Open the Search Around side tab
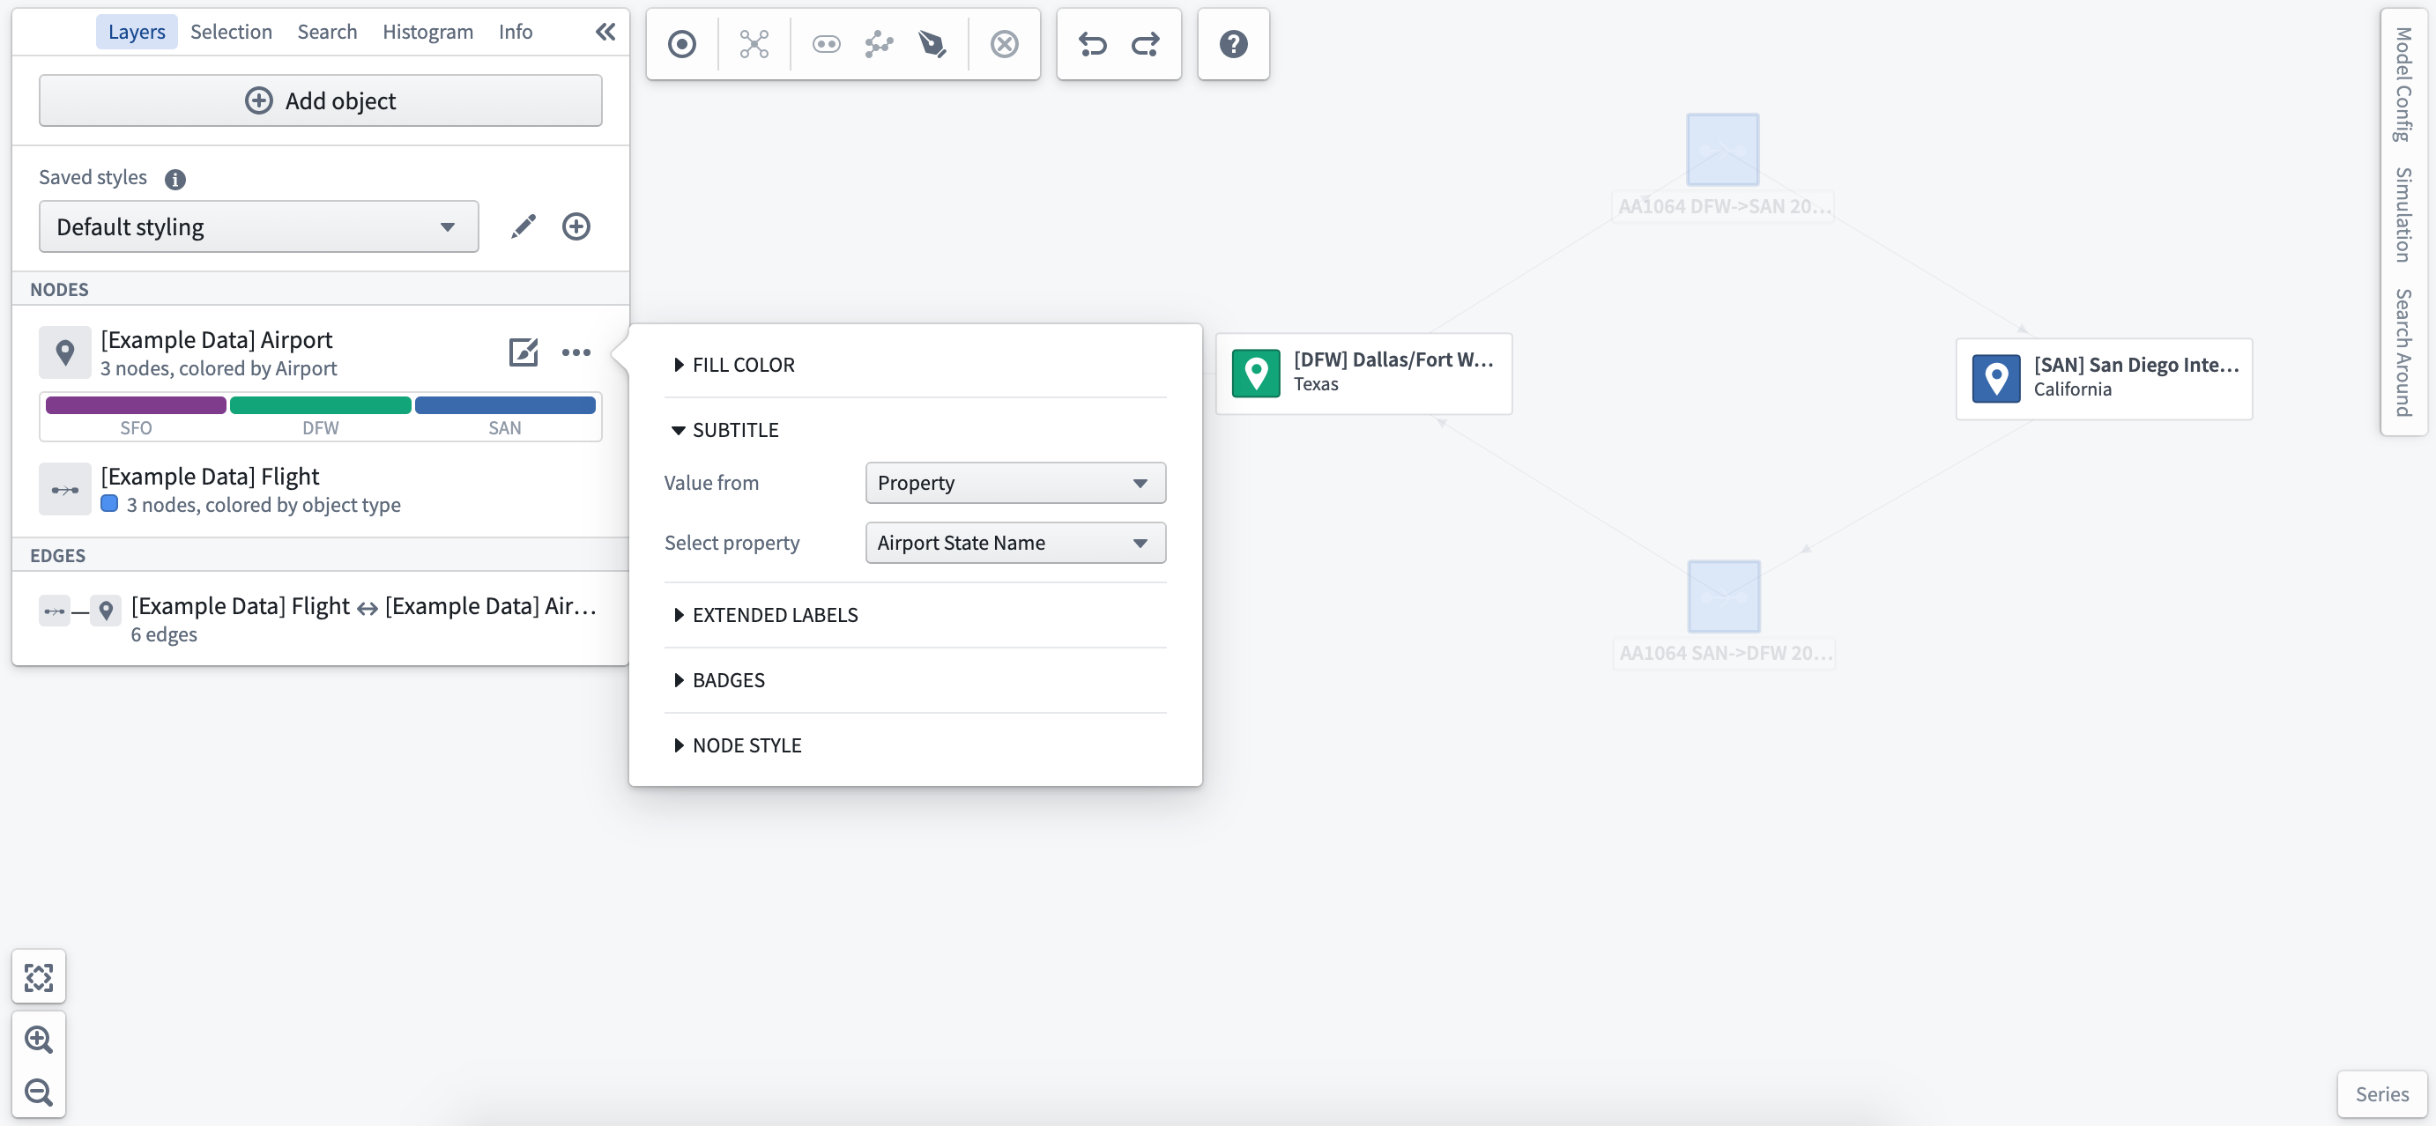Image resolution: width=2436 pixels, height=1126 pixels. click(2403, 352)
